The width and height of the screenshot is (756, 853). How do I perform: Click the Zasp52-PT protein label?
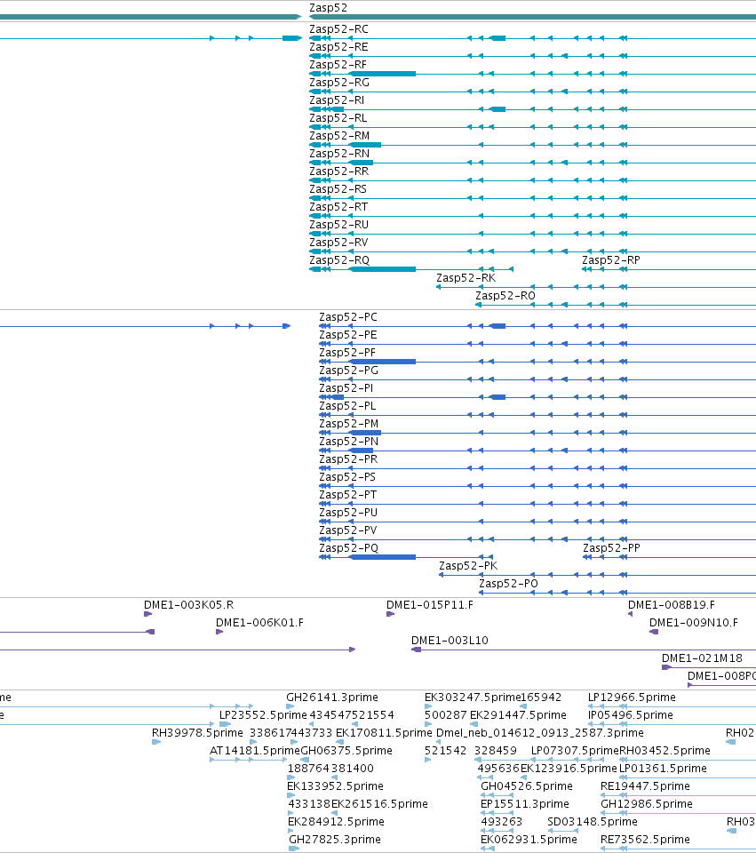[x=347, y=495]
